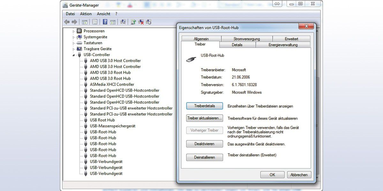Viewport: 383px width, 191px height.
Task: Select the Systemgeräte computer icon
Action: (79, 37)
